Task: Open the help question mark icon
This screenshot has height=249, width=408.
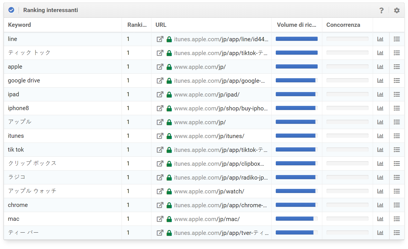Action: point(381,10)
